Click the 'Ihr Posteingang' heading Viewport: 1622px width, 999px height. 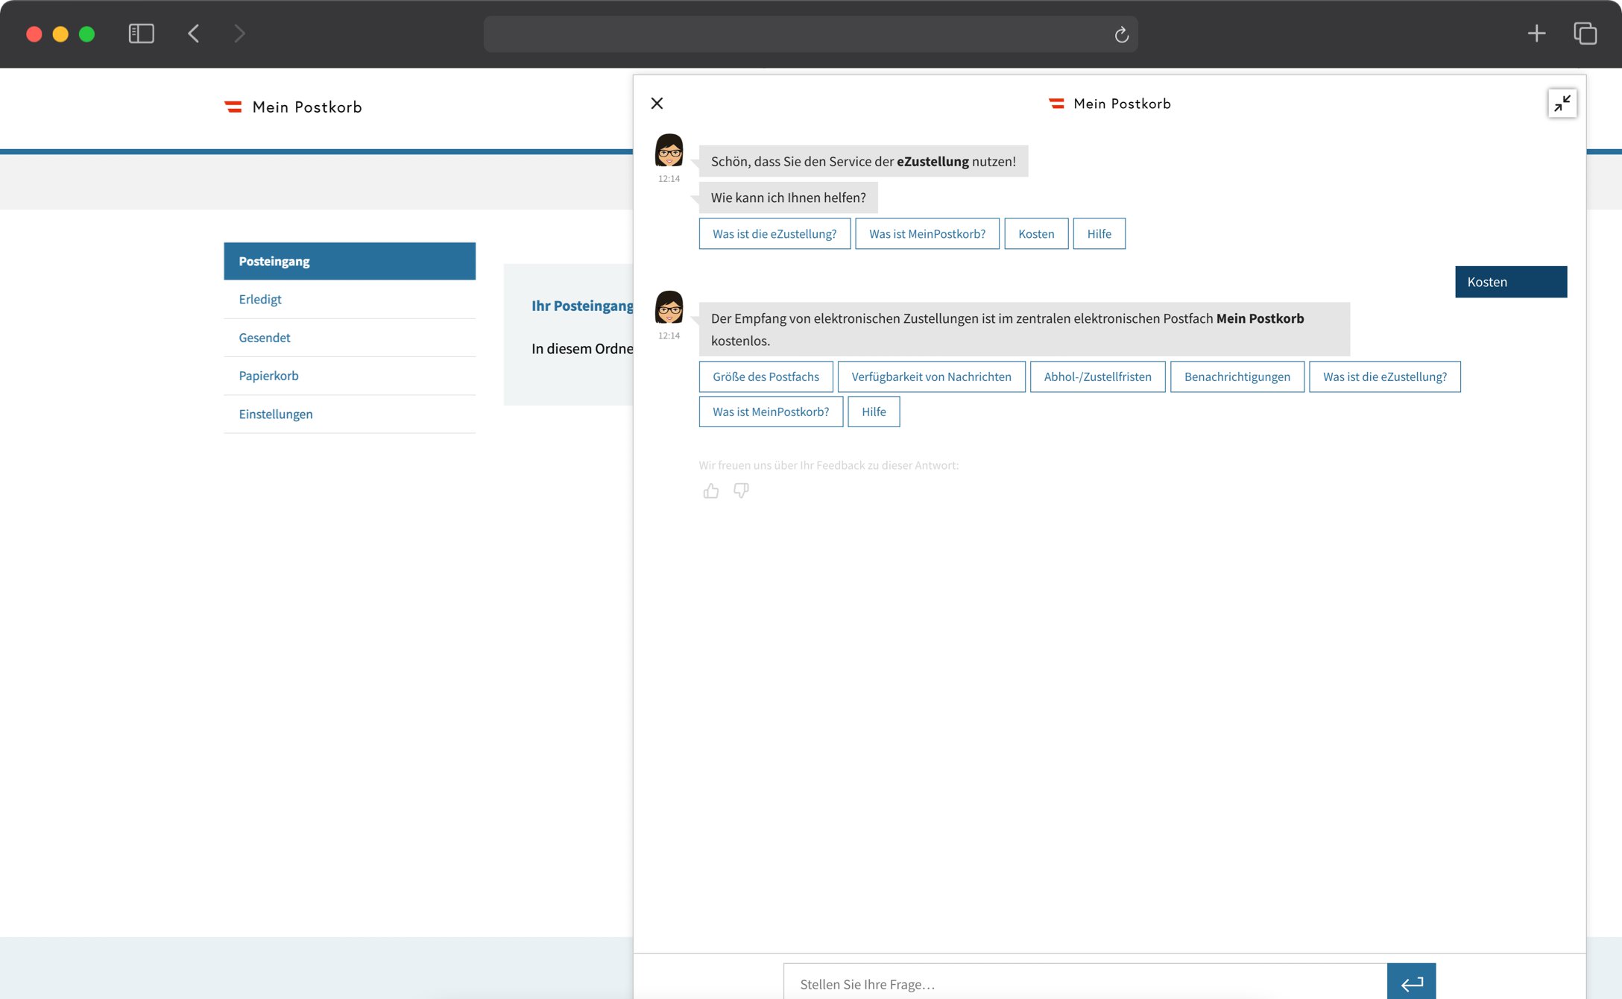coord(582,306)
